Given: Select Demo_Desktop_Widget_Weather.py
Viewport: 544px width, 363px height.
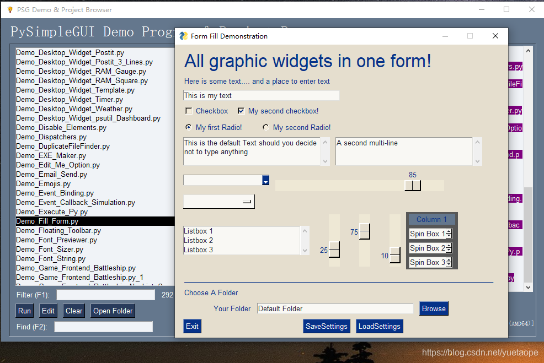Looking at the screenshot, I should click(x=95, y=109).
